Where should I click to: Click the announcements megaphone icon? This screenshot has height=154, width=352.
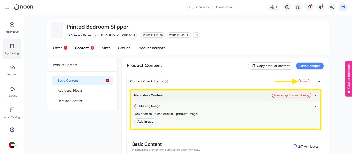coord(321,7)
